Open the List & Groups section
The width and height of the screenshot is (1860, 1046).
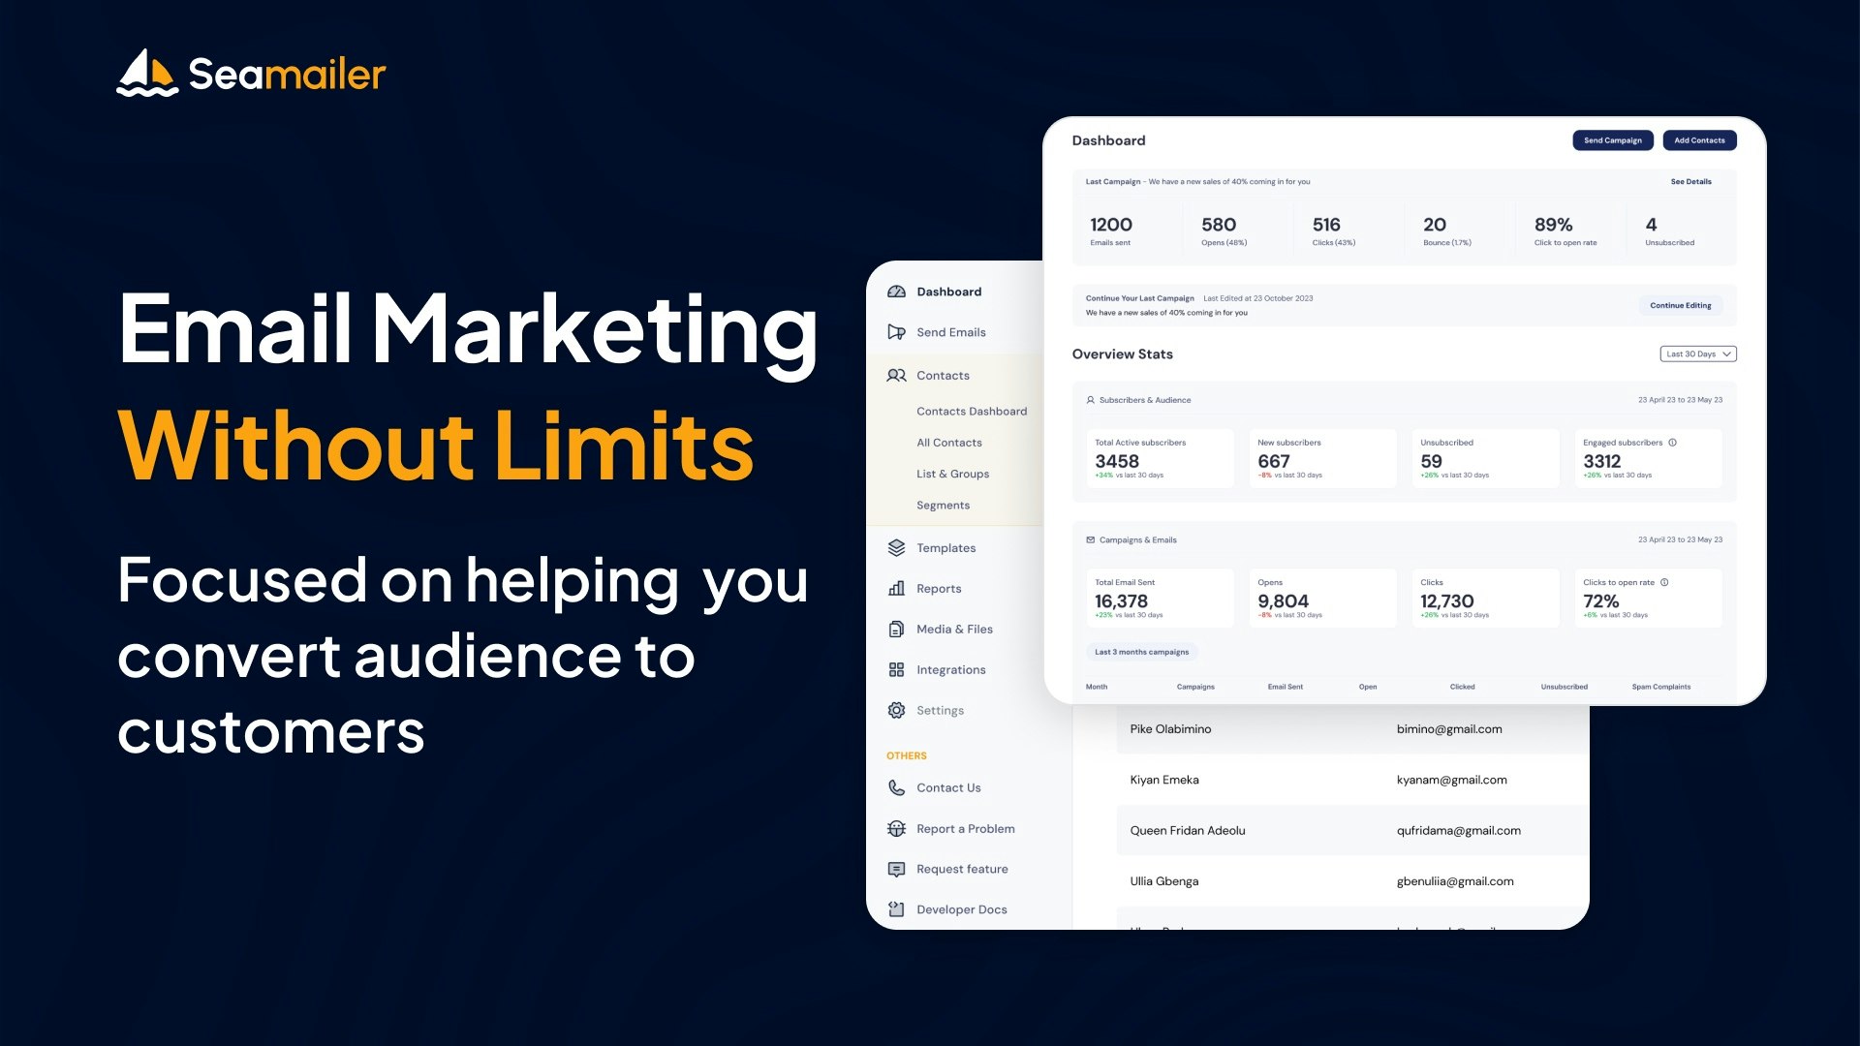(x=953, y=473)
